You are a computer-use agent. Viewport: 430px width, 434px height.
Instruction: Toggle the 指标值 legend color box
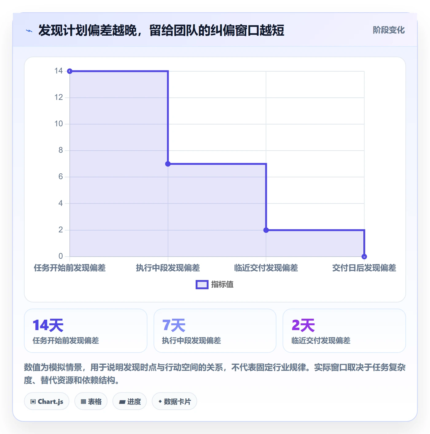(202, 285)
